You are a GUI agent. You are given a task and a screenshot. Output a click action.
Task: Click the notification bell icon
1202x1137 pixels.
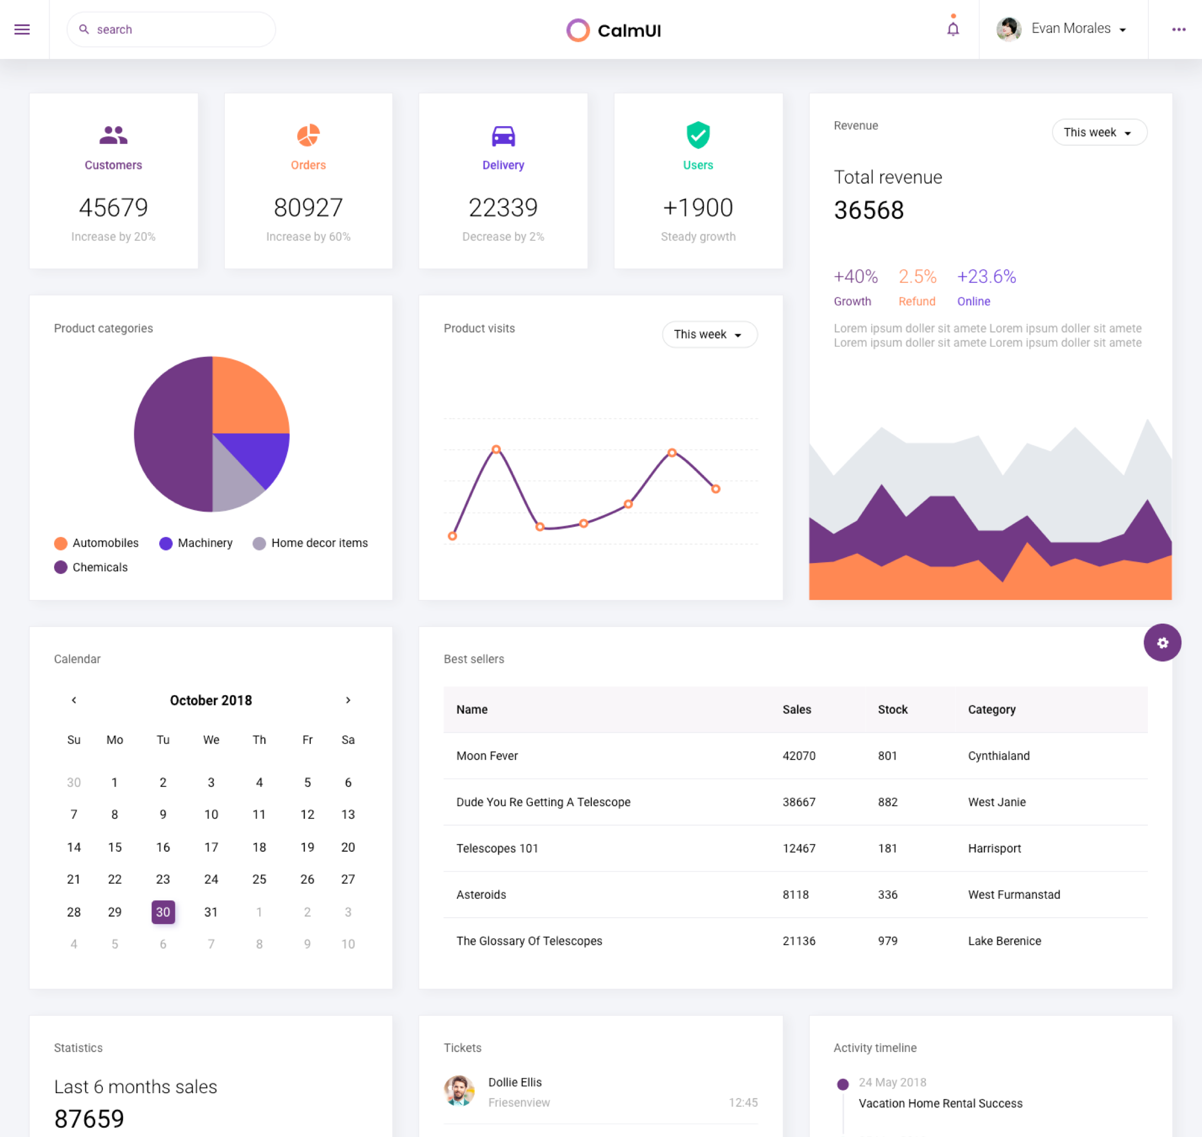click(953, 29)
